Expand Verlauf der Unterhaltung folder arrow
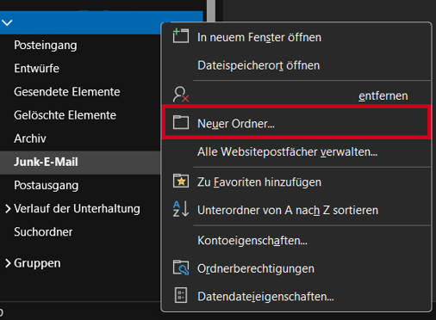The image size is (436, 320). pyautogui.click(x=8, y=209)
